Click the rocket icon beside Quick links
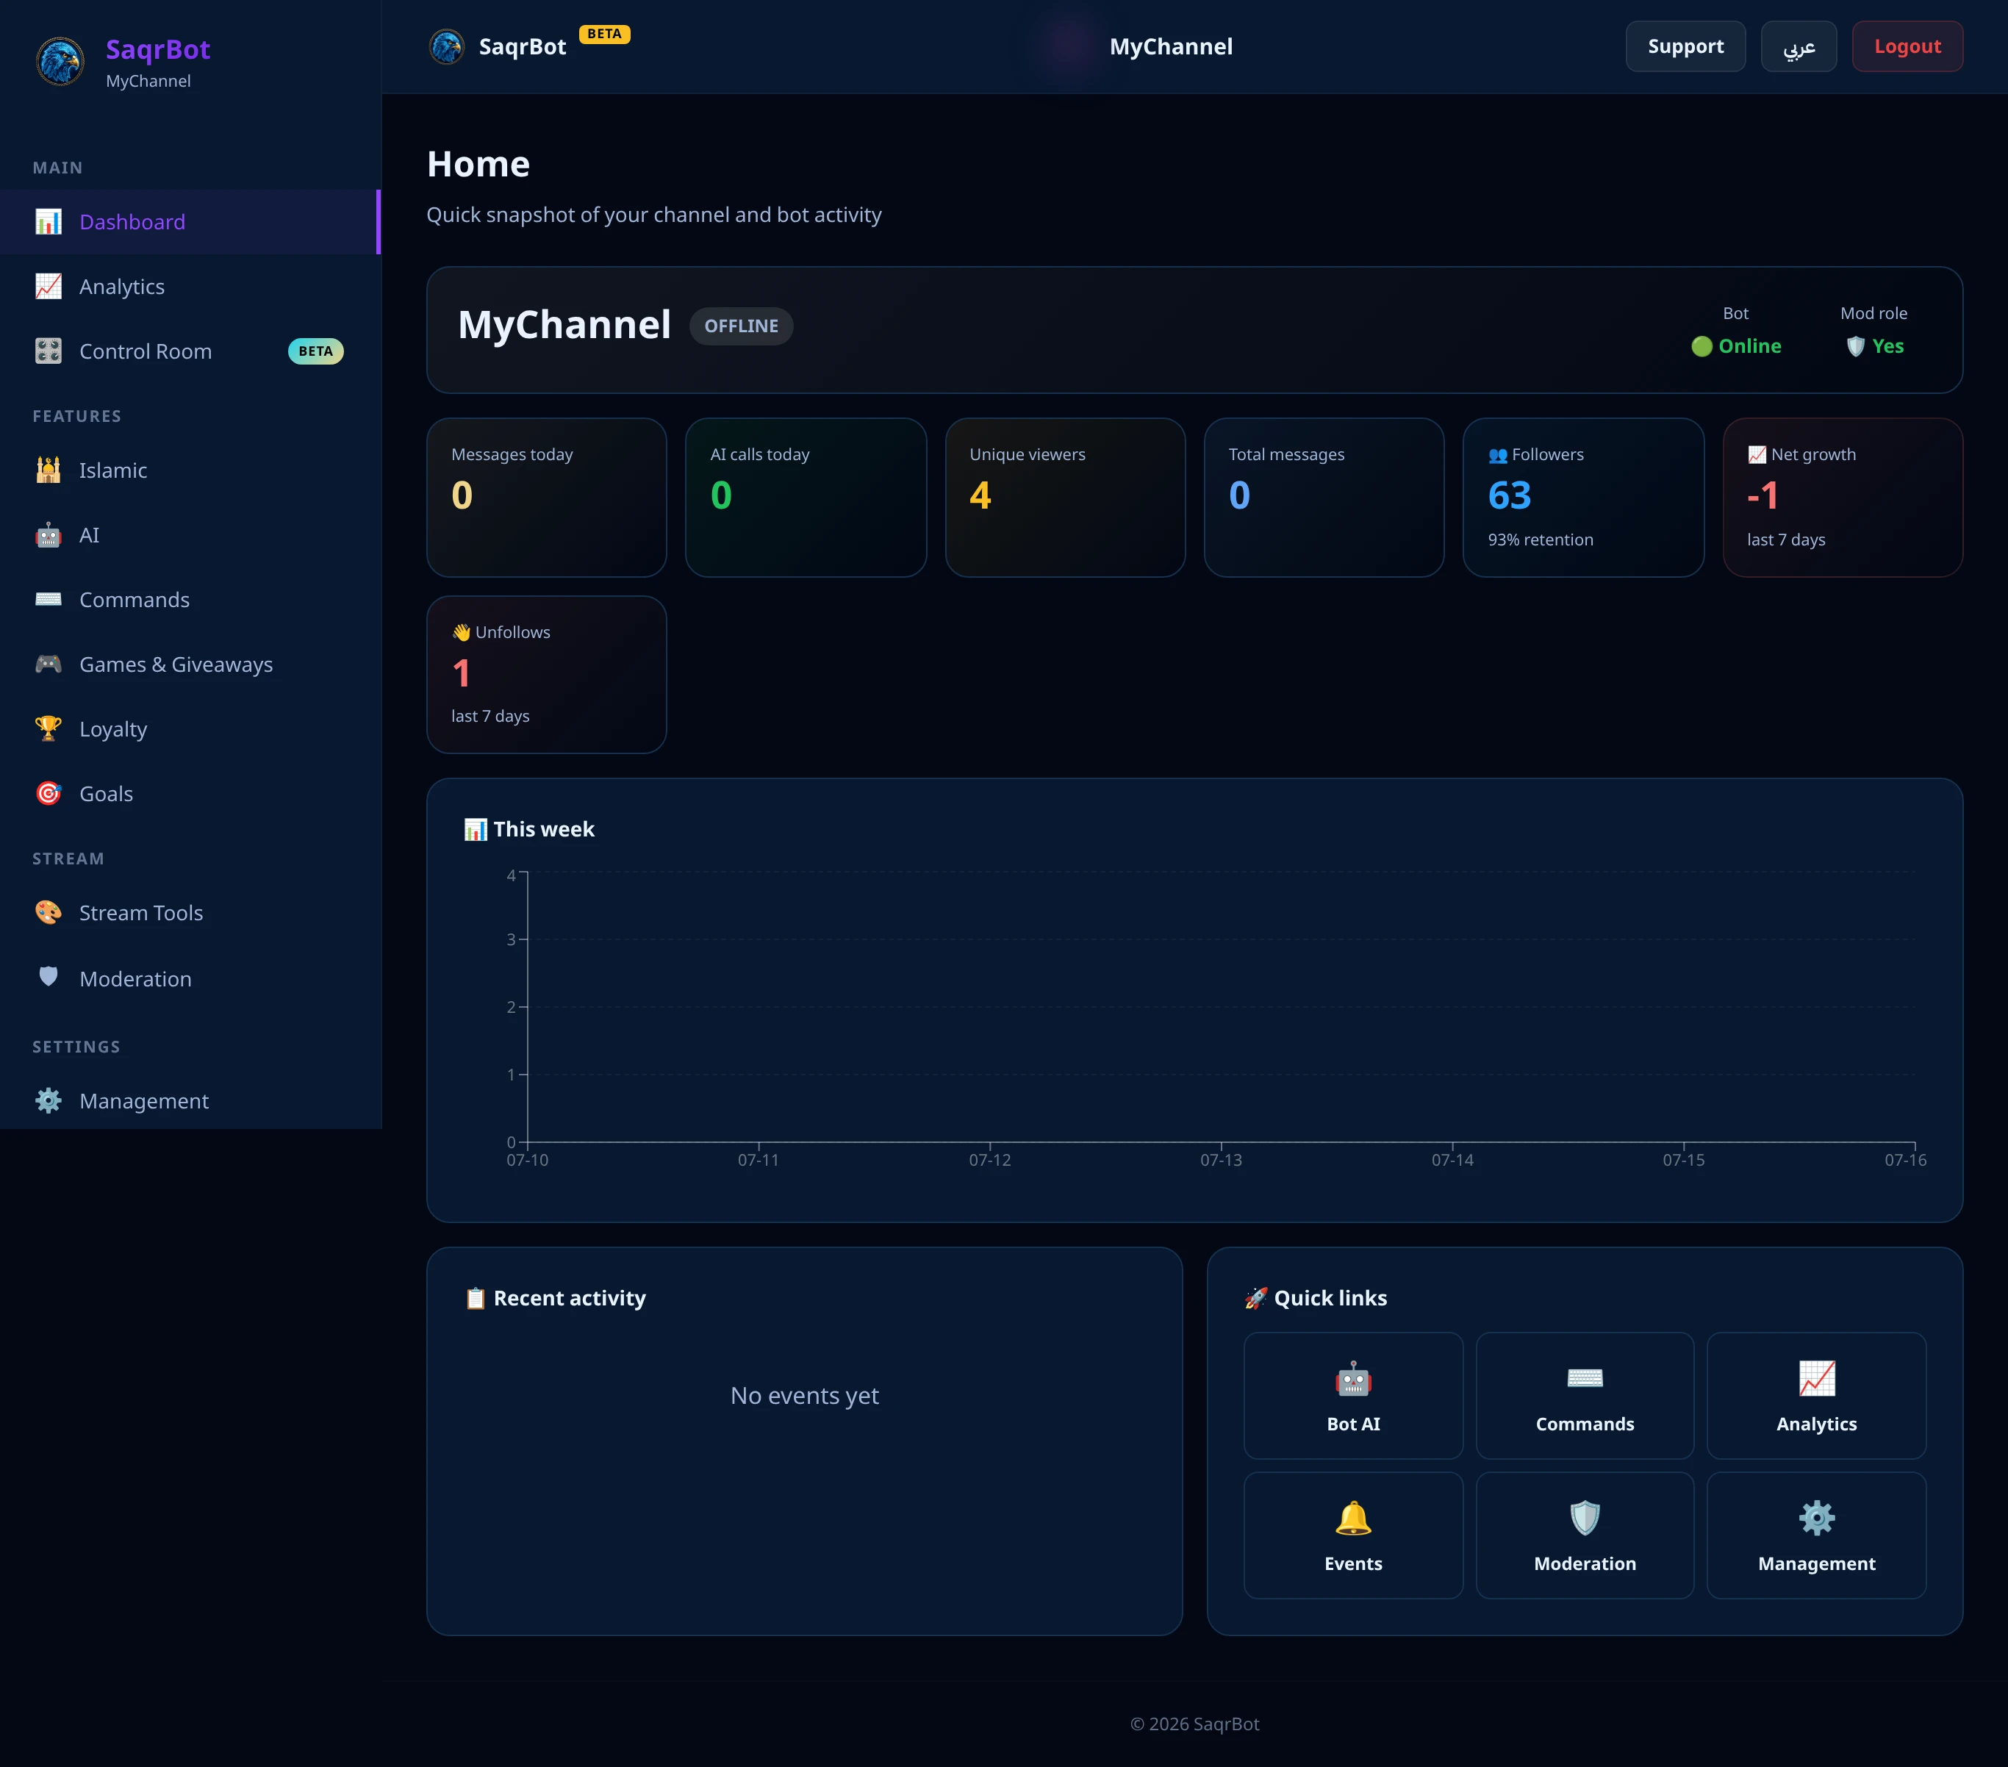 pos(1255,1299)
